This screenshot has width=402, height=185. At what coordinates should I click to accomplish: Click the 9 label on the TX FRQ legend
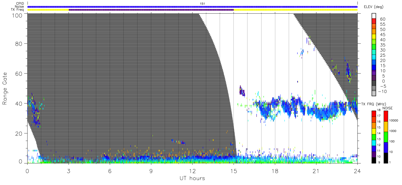[380, 162]
